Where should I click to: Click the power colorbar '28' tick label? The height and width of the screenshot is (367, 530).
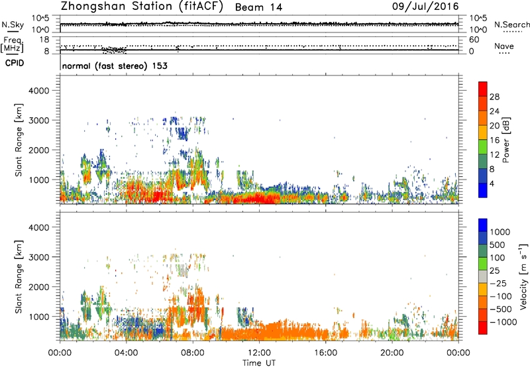click(x=494, y=97)
